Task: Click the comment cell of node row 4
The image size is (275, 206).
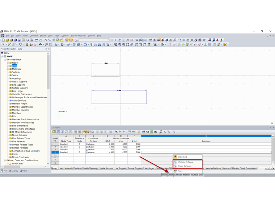Action: coord(206,153)
